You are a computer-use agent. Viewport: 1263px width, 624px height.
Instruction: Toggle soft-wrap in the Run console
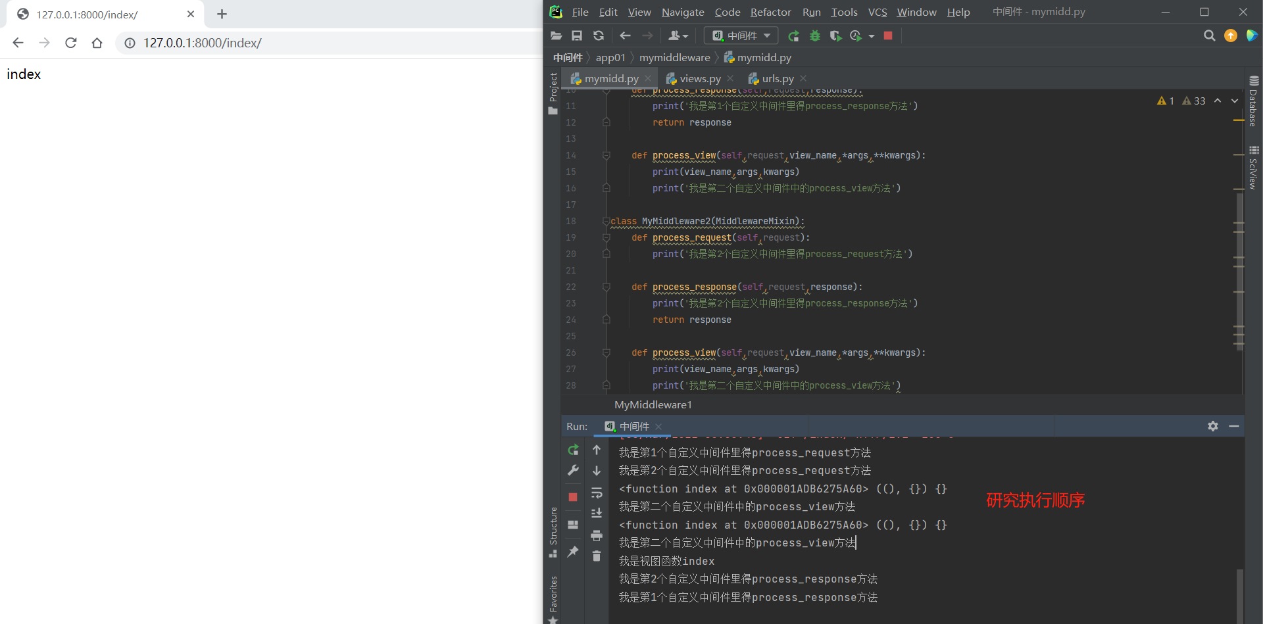coord(597,492)
